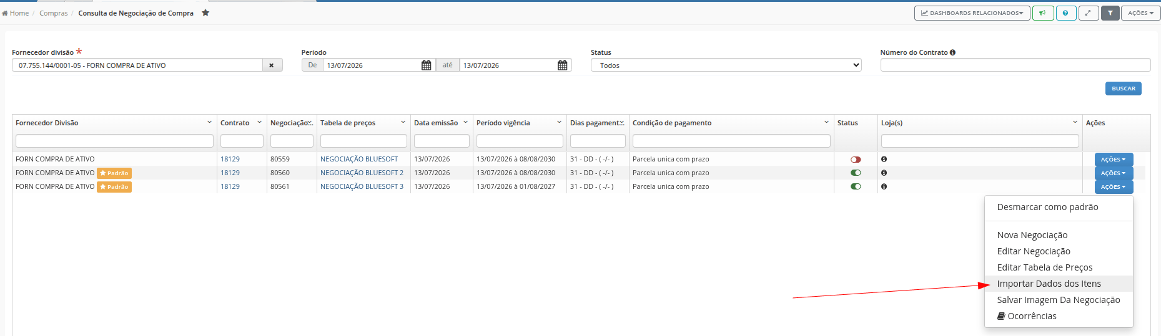
Task: Toggle the status switch for negotiation 80561
Action: (856, 187)
